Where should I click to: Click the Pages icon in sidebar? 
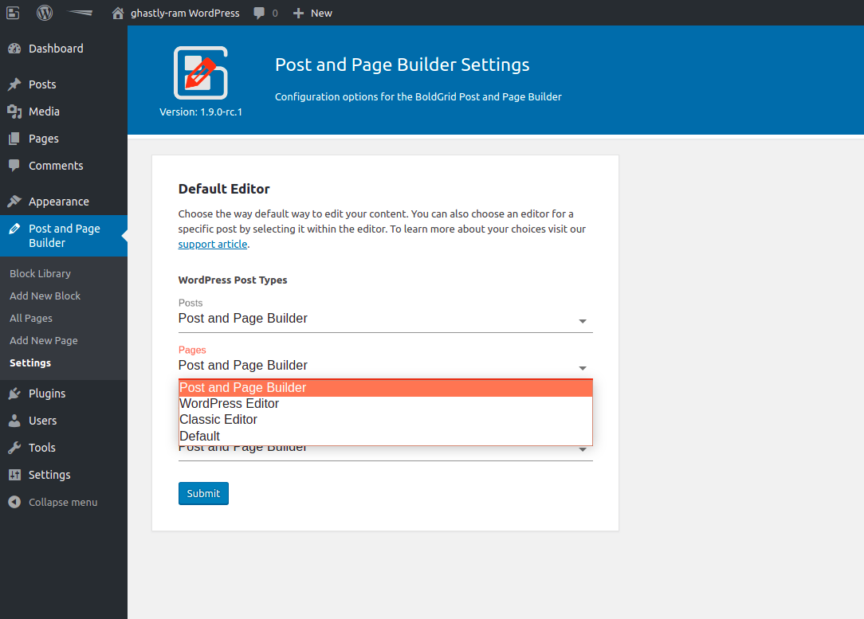click(15, 139)
